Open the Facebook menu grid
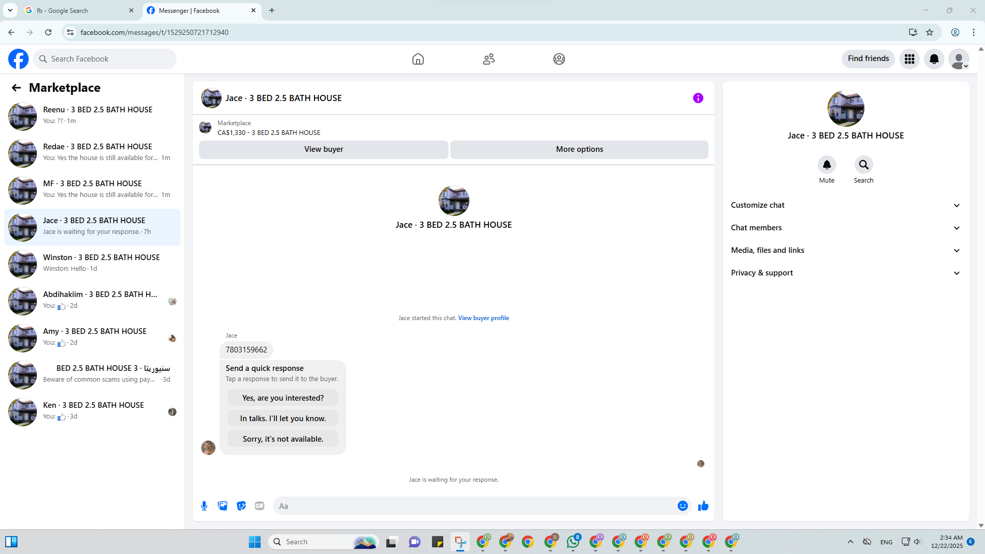This screenshot has width=985, height=554. pyautogui.click(x=909, y=59)
